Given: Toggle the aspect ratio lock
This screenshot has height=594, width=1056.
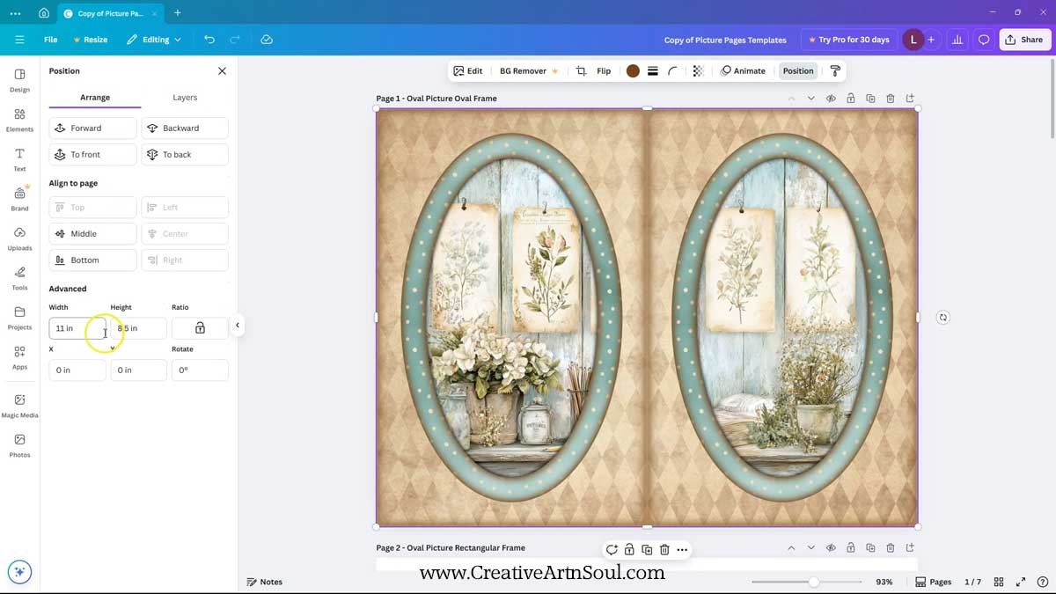Looking at the screenshot, I should (x=200, y=328).
